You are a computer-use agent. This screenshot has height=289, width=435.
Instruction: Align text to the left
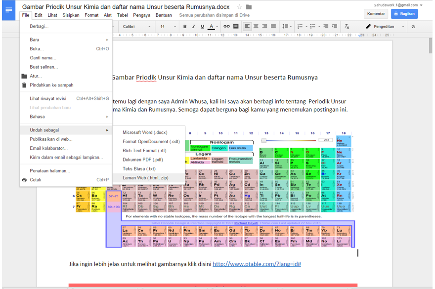pos(247,26)
